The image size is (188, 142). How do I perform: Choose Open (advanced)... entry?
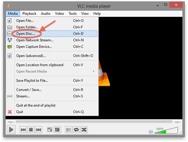click(x=52, y=56)
